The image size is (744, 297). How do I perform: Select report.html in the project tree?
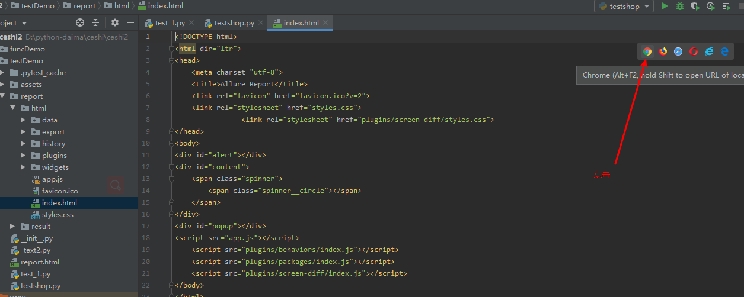point(40,262)
